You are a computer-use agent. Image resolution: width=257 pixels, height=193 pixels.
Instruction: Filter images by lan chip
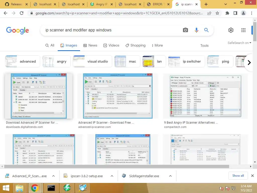(154, 61)
